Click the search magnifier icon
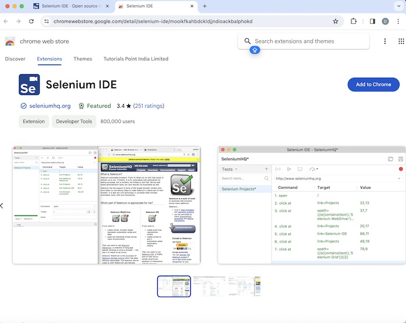406x323 pixels. click(248, 41)
